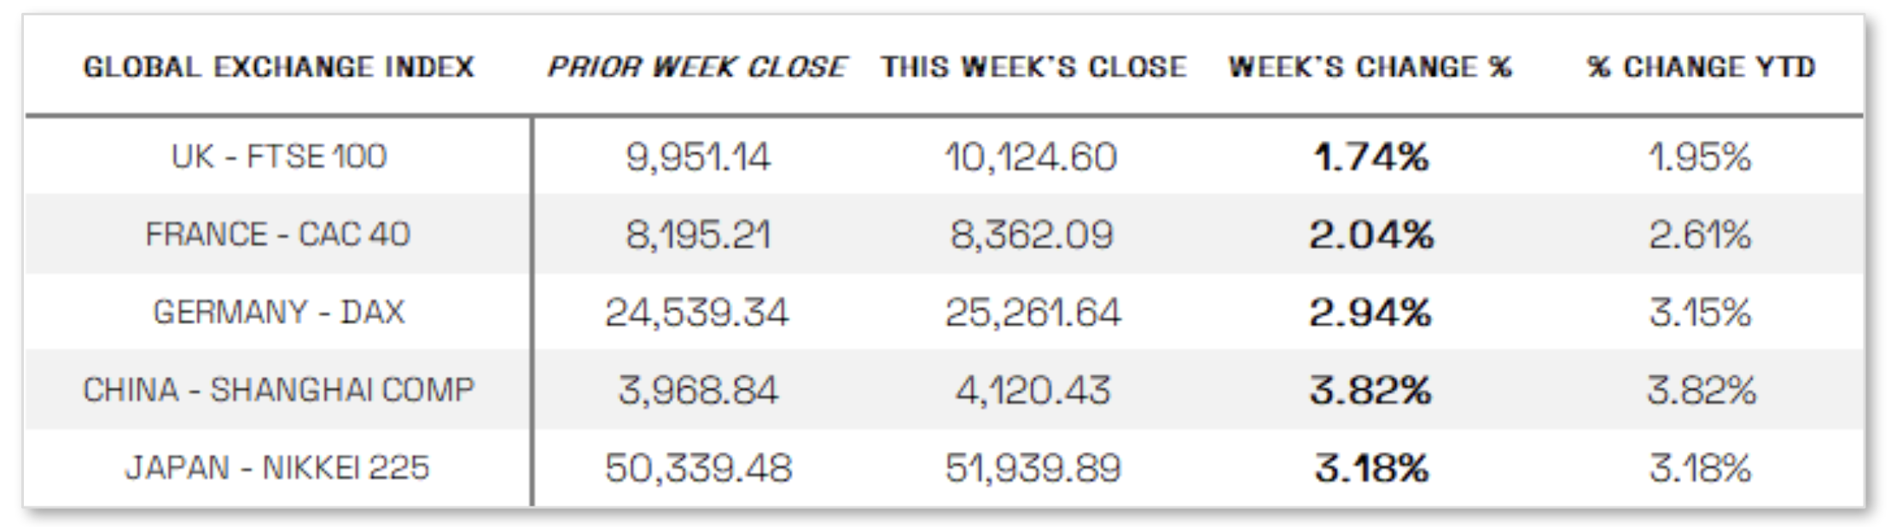
Task: Select the Shanghai prior close 3,968.84
Action: coord(697,391)
